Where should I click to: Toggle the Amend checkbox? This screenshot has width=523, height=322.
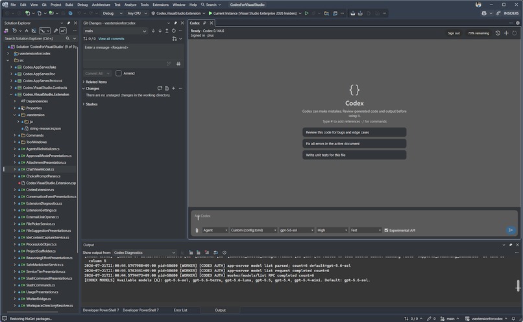coord(118,73)
